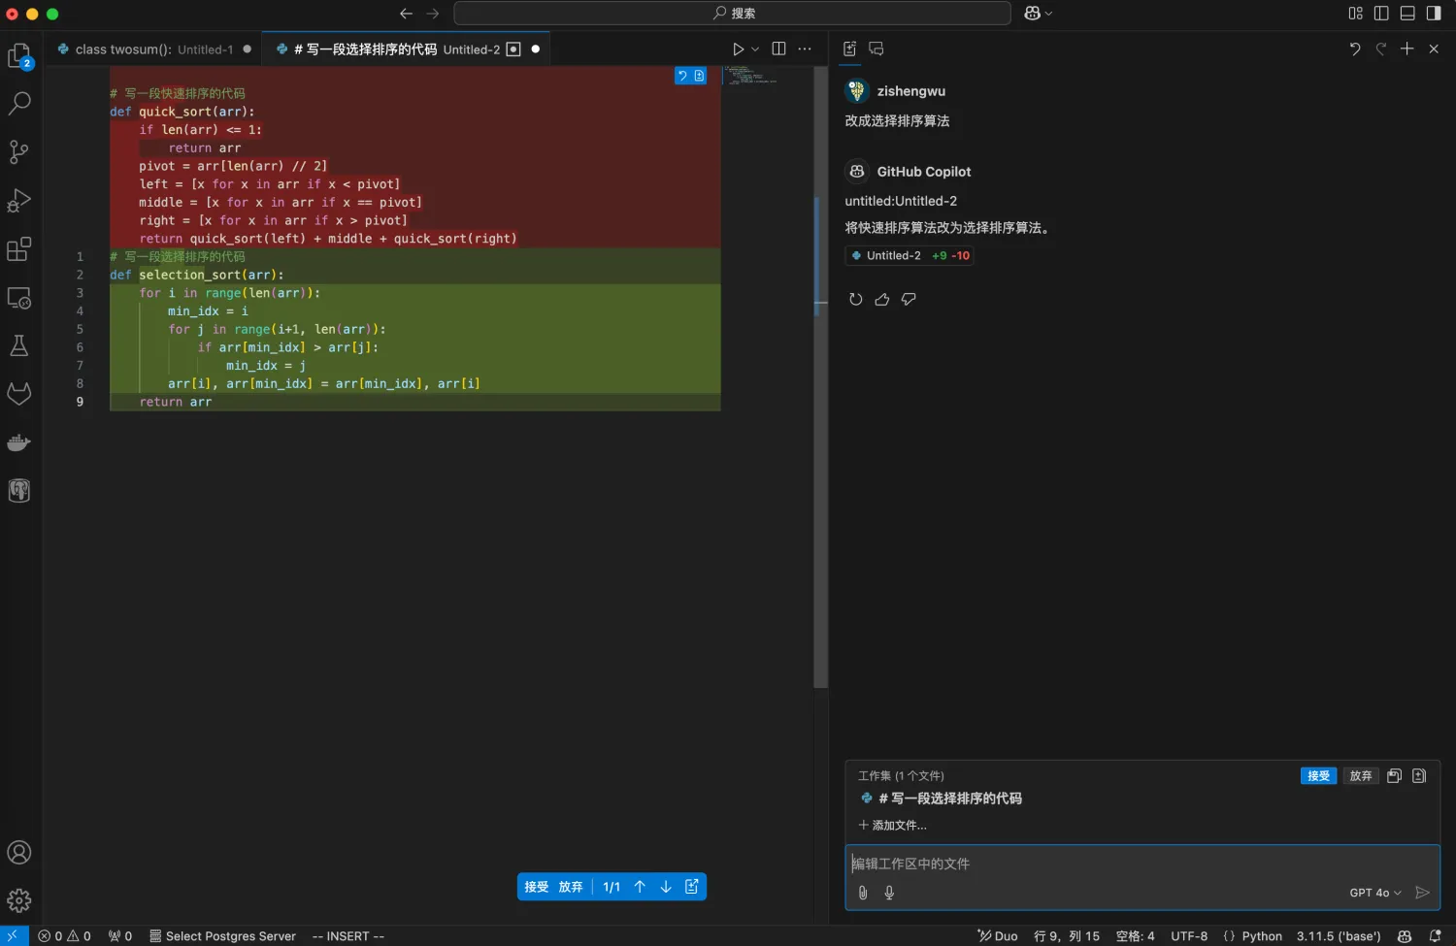1456x946 pixels.
Task: Give thumbs down to Copilot response
Action: click(x=909, y=299)
